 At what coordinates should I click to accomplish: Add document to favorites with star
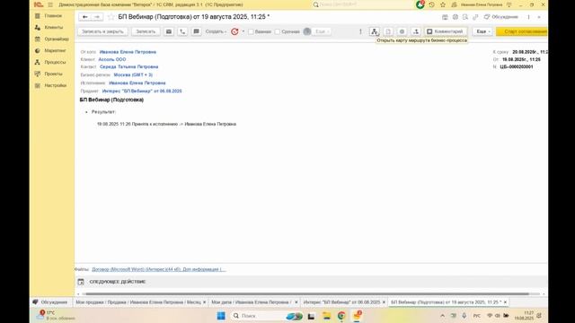111,17
